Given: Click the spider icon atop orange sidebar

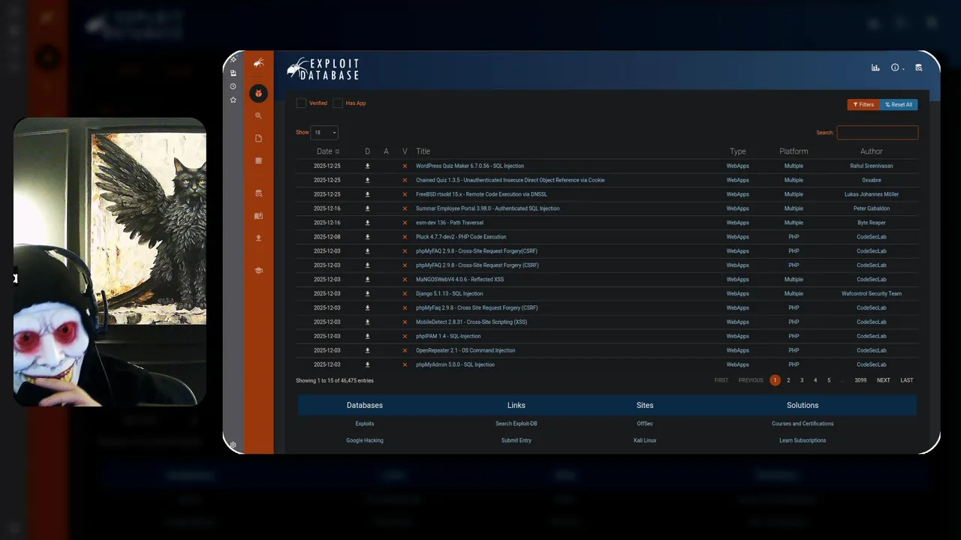Looking at the screenshot, I should point(258,63).
